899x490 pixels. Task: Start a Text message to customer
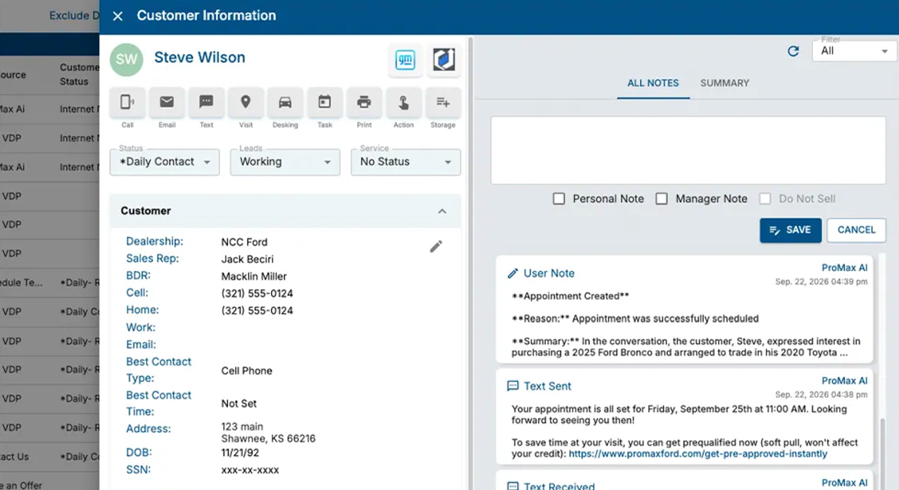[206, 102]
